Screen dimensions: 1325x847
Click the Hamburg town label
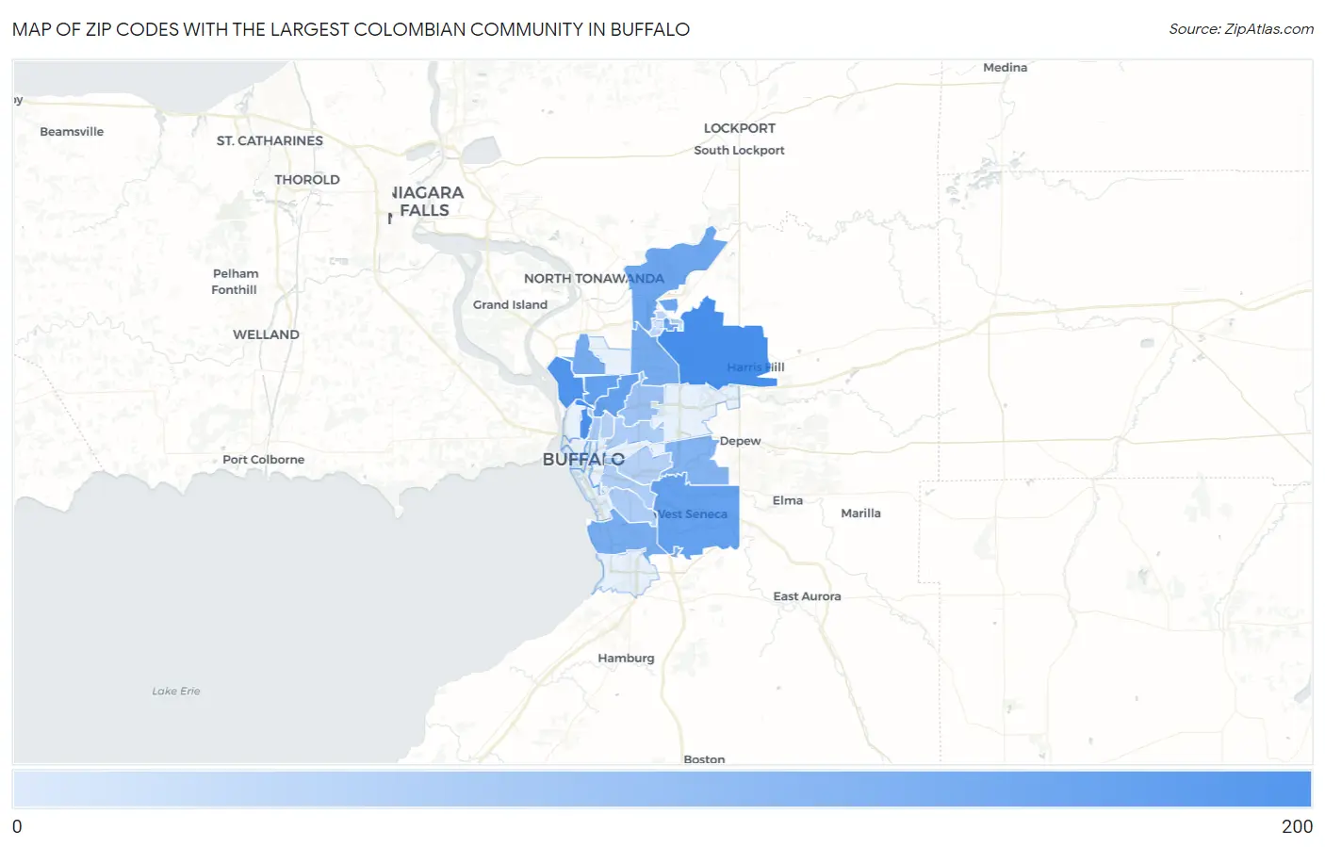point(626,659)
